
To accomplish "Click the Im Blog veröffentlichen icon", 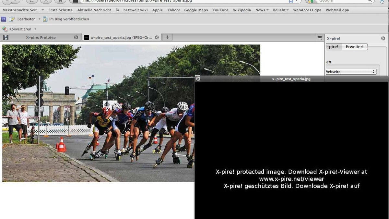I will point(45,19).
